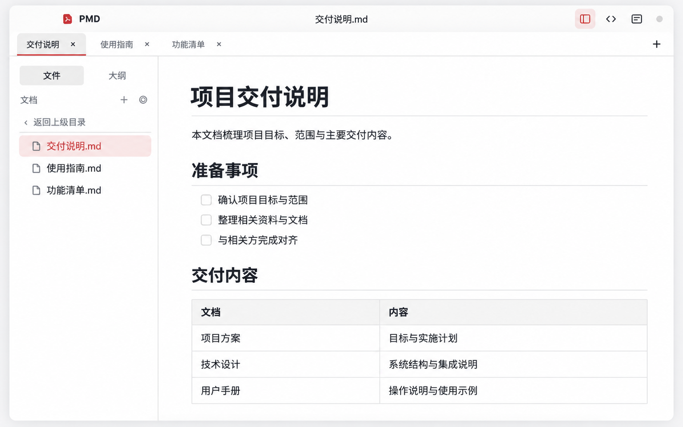
Task: Close the 交付说明 tab
Action: tap(73, 44)
